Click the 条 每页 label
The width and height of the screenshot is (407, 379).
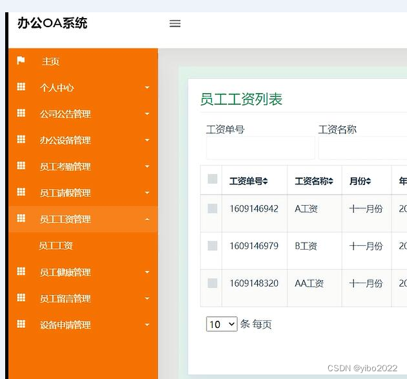click(256, 324)
